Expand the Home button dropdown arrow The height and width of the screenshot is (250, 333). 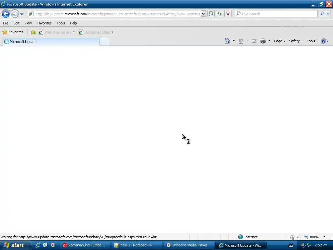(x=233, y=41)
